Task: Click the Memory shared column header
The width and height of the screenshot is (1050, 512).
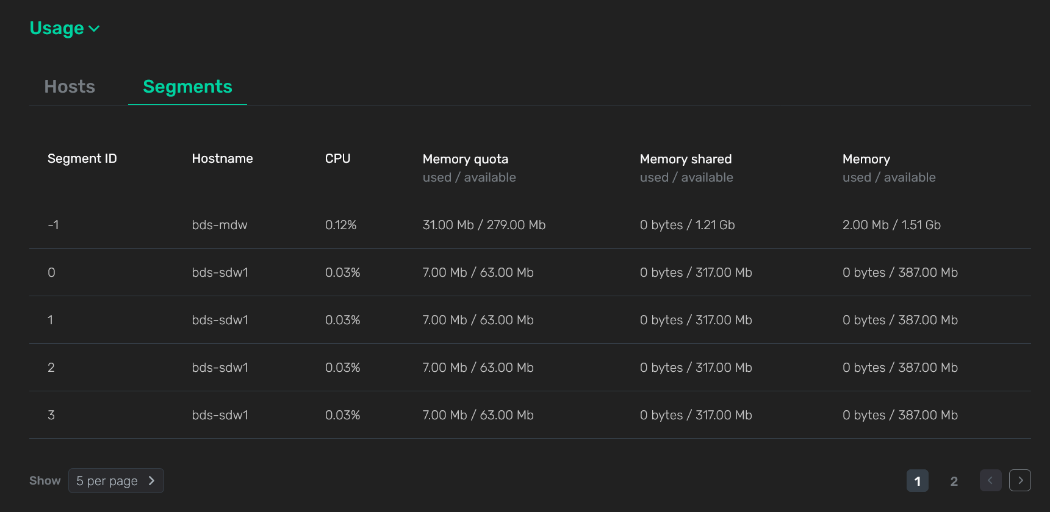Action: 685,159
